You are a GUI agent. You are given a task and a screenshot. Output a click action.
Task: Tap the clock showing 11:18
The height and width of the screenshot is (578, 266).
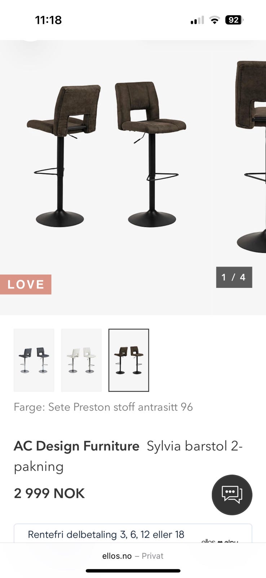pos(48,20)
